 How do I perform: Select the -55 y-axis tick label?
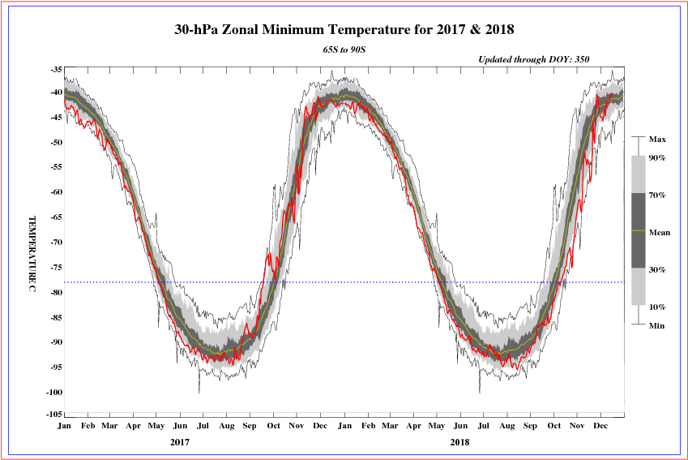pyautogui.click(x=57, y=166)
